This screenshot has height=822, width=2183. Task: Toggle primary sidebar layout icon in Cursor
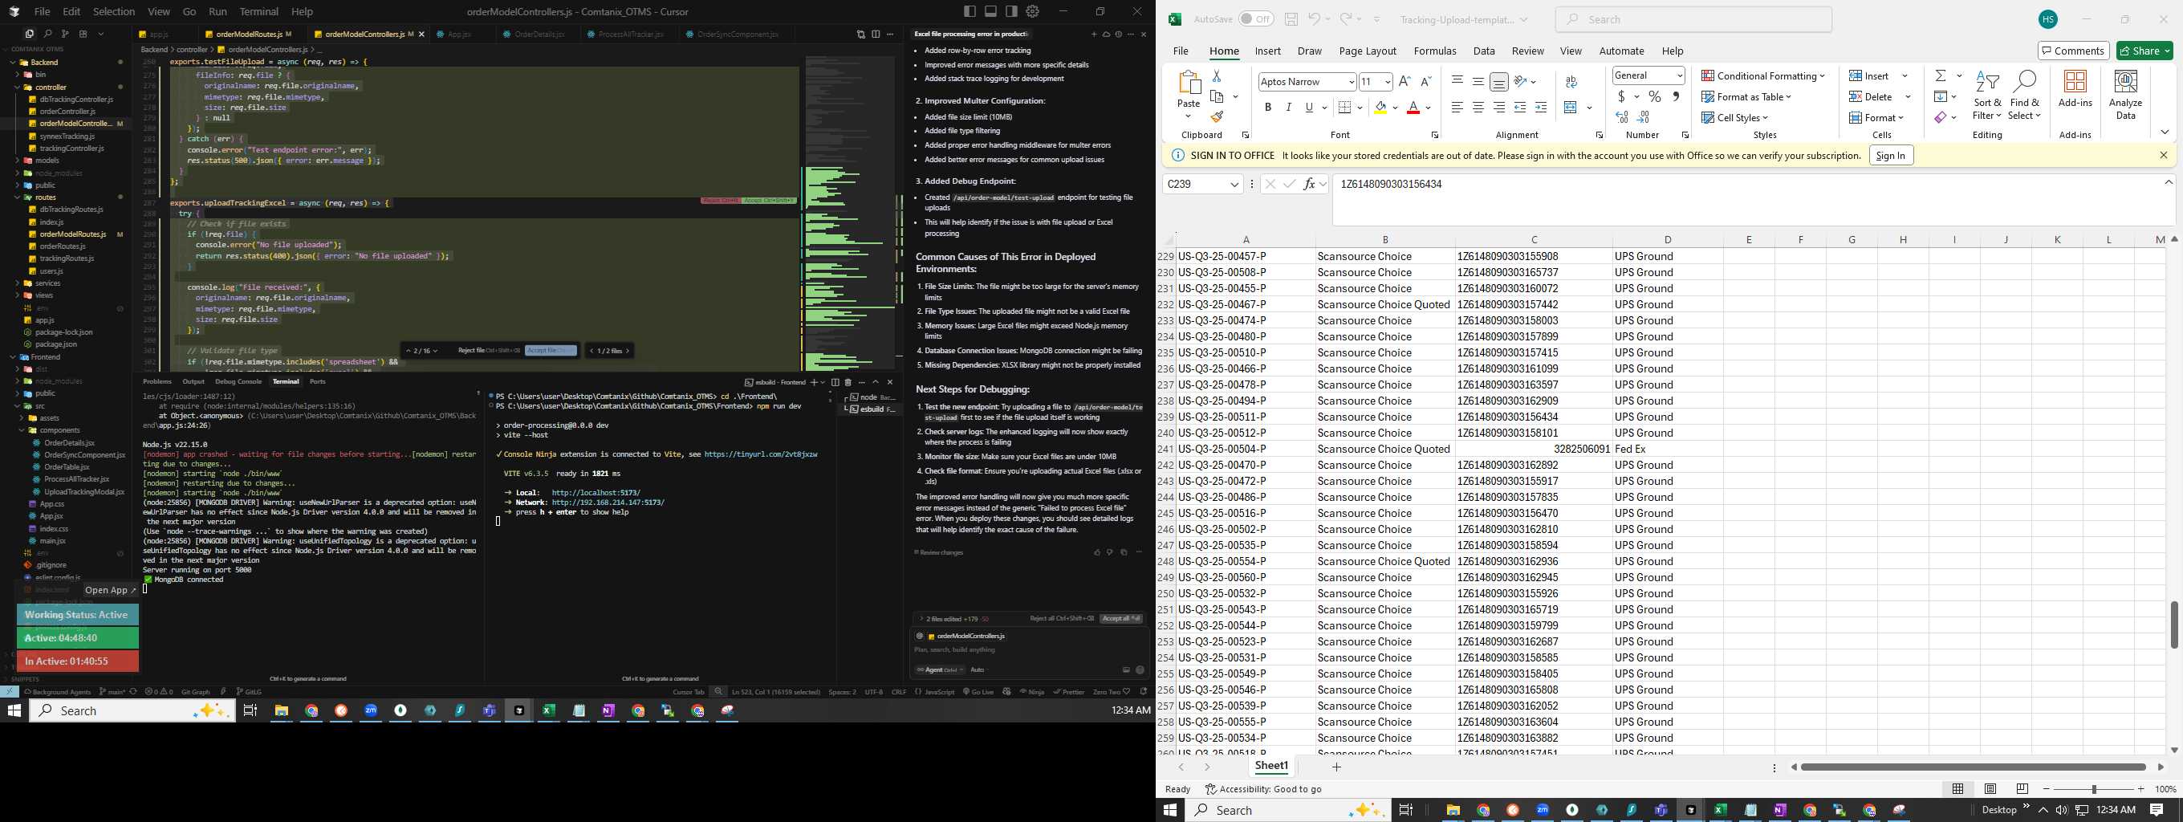tap(970, 11)
